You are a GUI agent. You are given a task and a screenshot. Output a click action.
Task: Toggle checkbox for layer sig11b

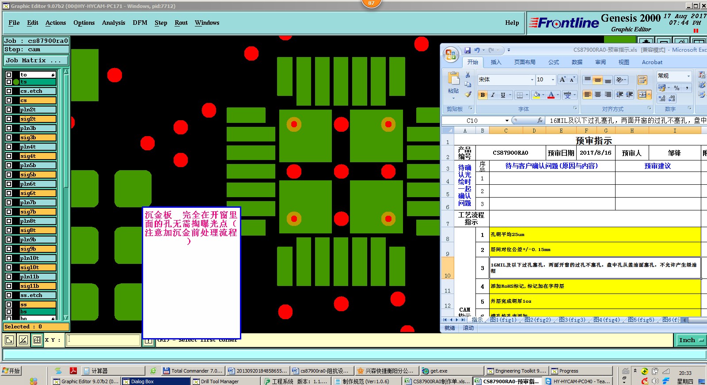point(9,286)
